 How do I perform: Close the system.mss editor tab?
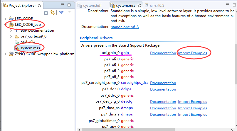coord(139,6)
